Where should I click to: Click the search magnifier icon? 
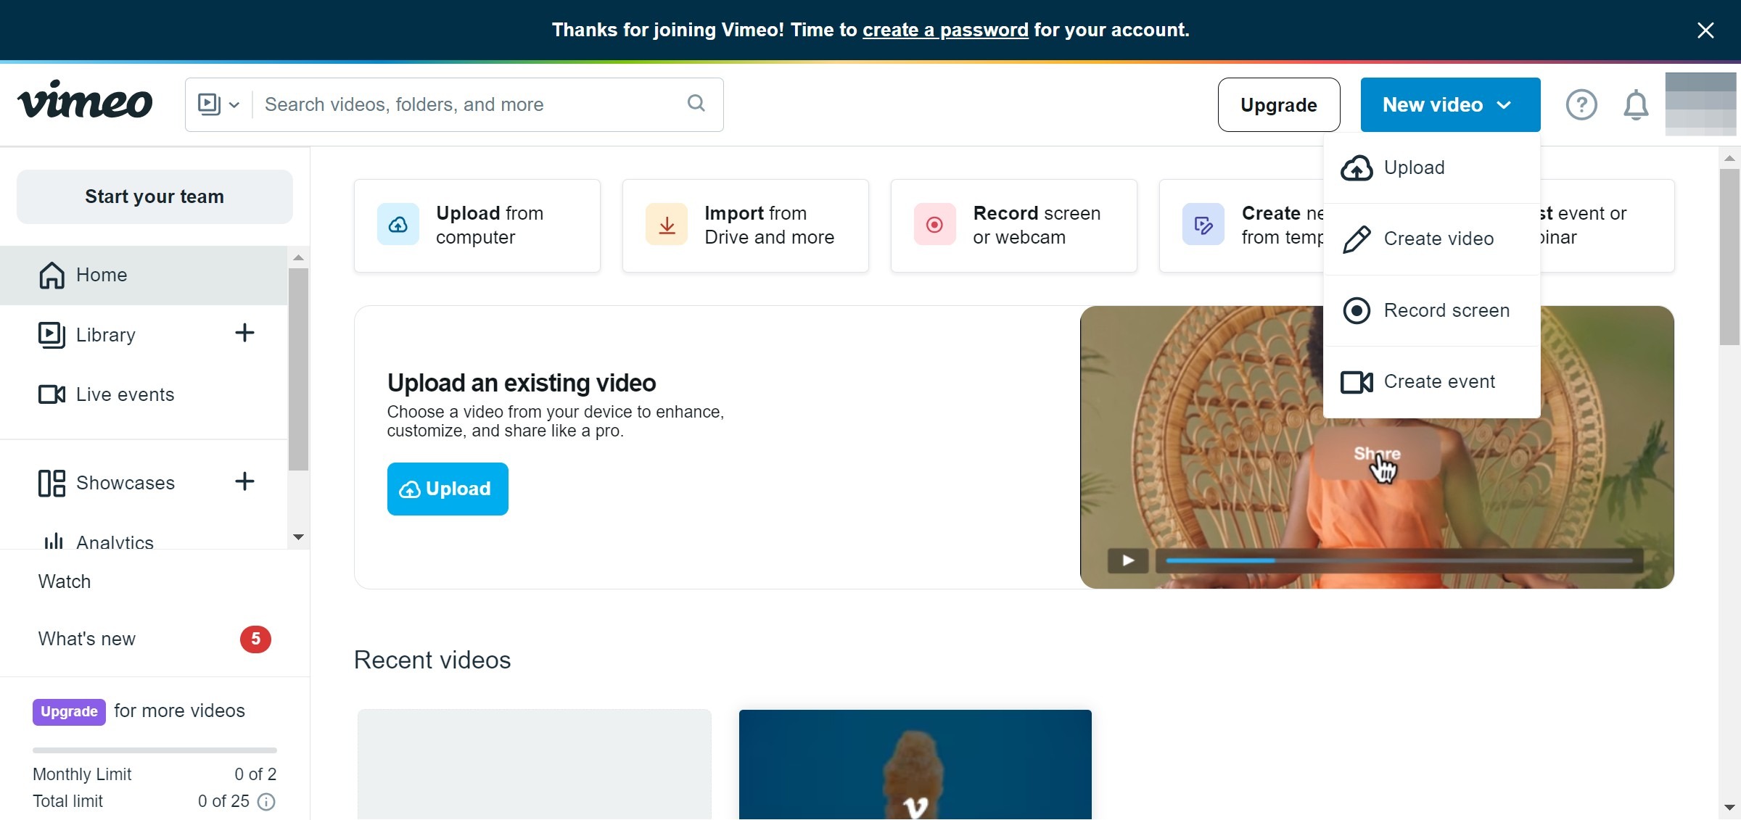[696, 104]
